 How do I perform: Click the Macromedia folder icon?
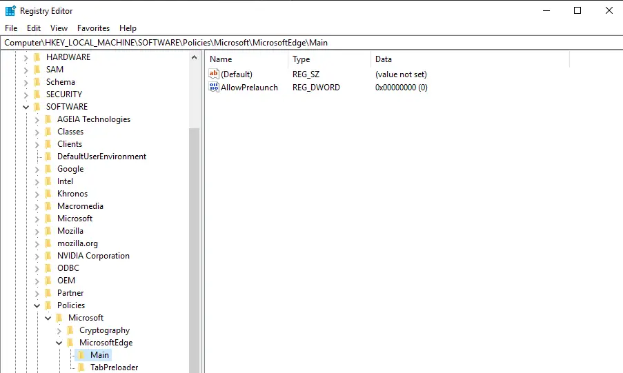(x=48, y=206)
